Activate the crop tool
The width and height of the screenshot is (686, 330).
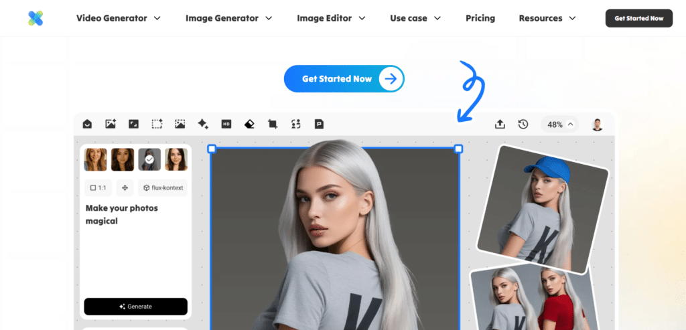(273, 124)
